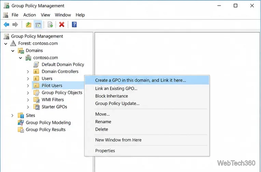Maximize the Group Policy Management window
261x172 pixels.
(x=235, y=6)
